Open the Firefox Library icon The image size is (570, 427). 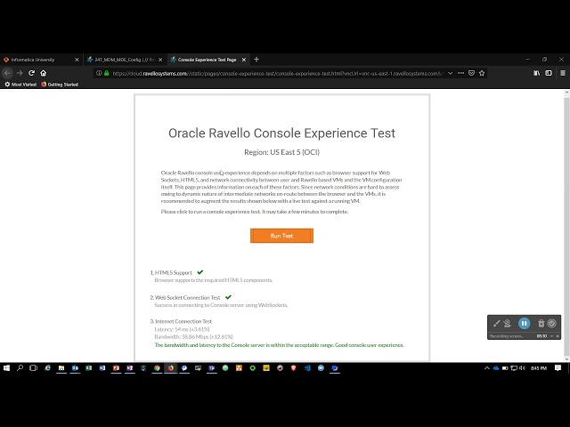click(x=536, y=73)
